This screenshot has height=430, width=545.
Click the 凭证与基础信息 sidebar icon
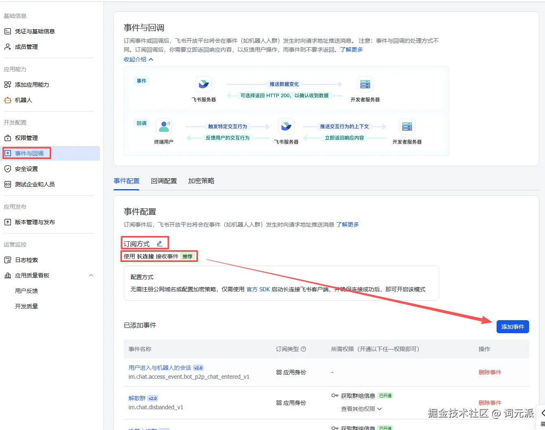pos(7,31)
